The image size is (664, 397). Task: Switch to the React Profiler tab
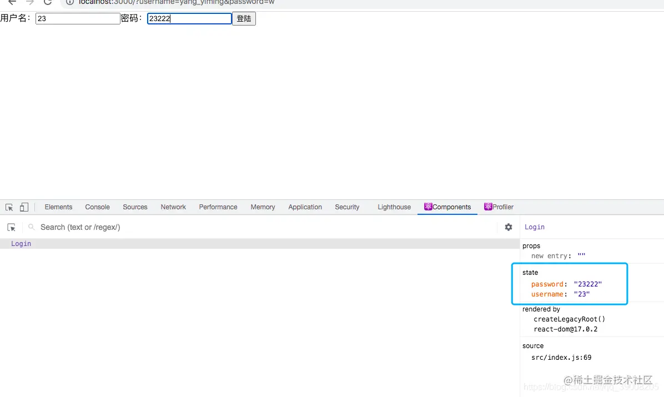pyautogui.click(x=499, y=207)
